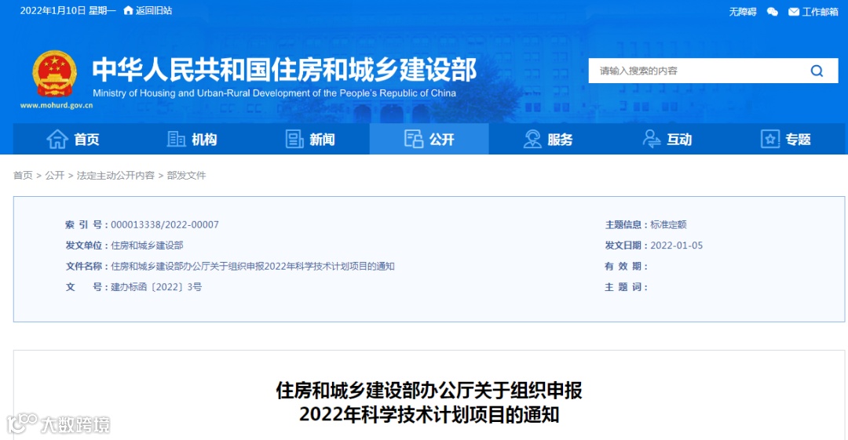This screenshot has height=440, width=848.
Task: Click the date 2022年1月10日 星期一
Action: (68, 10)
